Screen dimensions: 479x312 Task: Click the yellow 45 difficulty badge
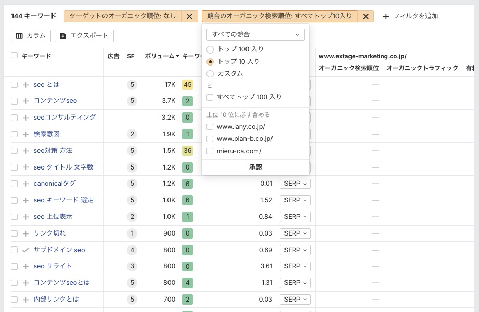click(x=187, y=85)
